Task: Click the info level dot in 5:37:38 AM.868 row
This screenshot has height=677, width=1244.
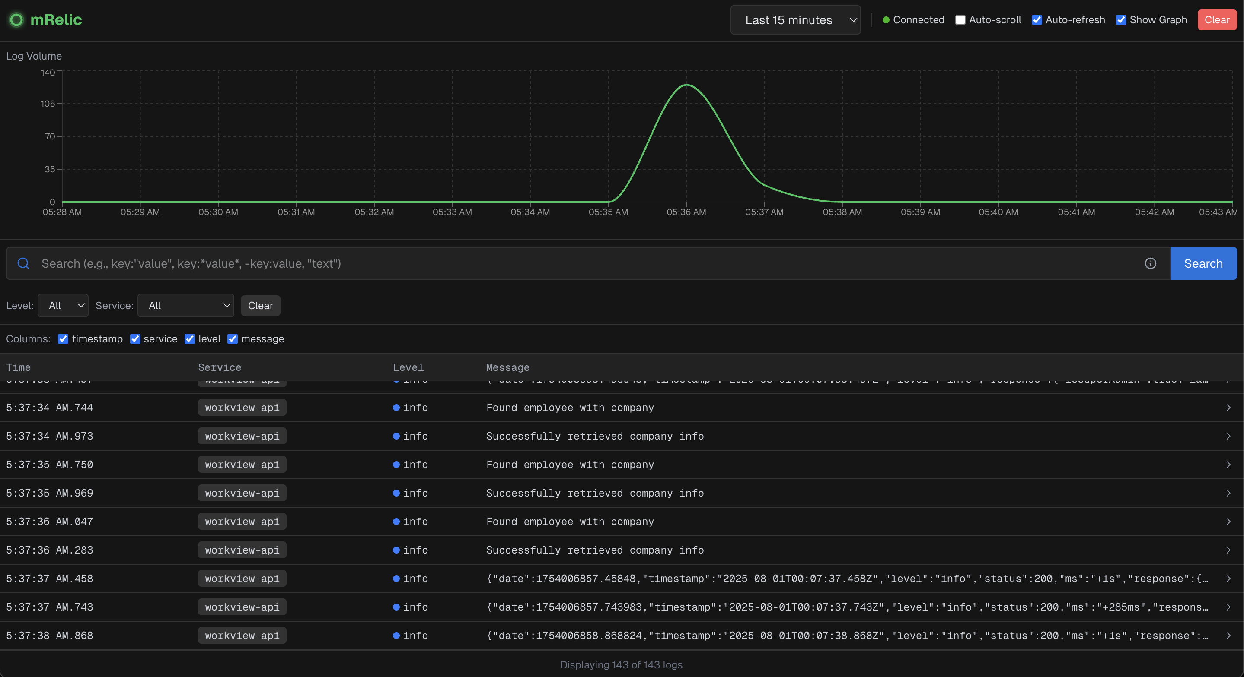Action: 396,636
